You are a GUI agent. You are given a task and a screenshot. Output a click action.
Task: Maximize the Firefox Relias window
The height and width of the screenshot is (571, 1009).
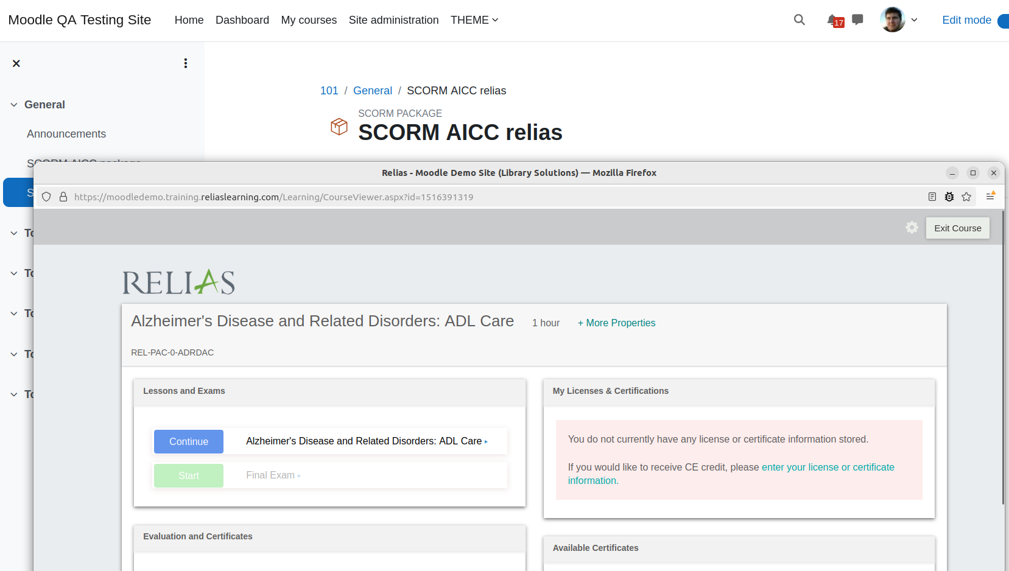[x=973, y=173]
